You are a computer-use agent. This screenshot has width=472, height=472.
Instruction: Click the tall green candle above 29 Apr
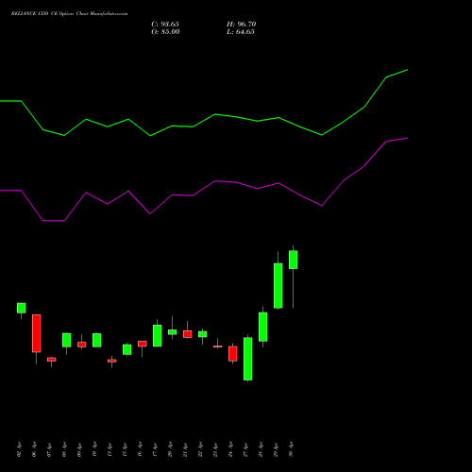278,286
